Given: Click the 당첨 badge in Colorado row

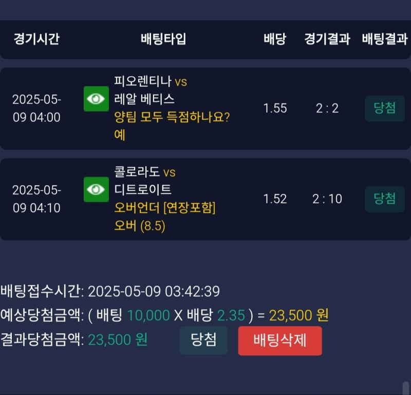Looking at the screenshot, I should 385,199.
